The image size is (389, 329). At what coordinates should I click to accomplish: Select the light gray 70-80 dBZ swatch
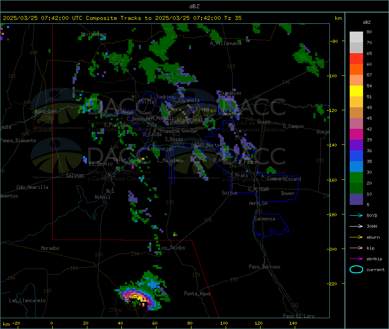coord(356,37)
